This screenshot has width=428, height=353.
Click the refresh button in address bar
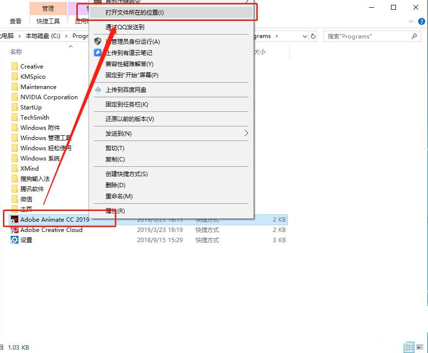(x=313, y=36)
